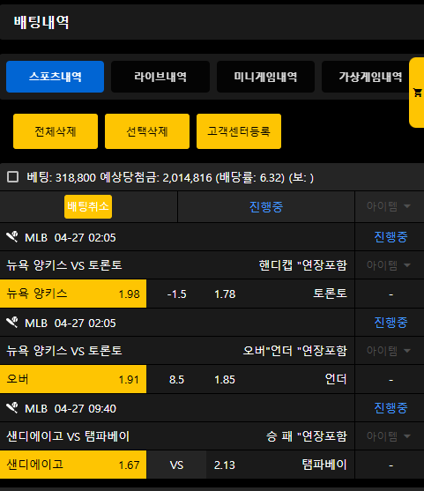The width and height of the screenshot is (424, 491).
Task: Click the 선택삭제 button
Action: 147,131
